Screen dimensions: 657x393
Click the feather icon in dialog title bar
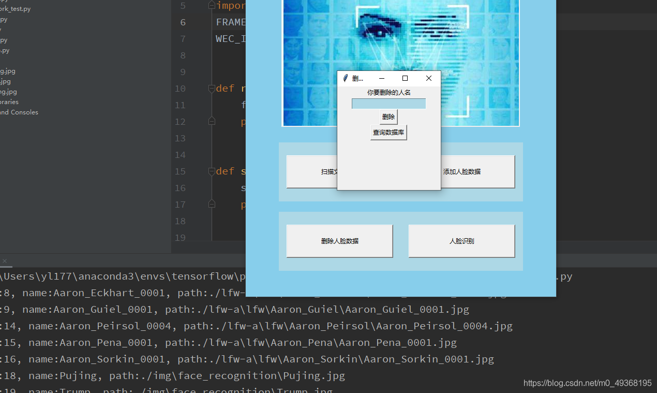(x=346, y=78)
